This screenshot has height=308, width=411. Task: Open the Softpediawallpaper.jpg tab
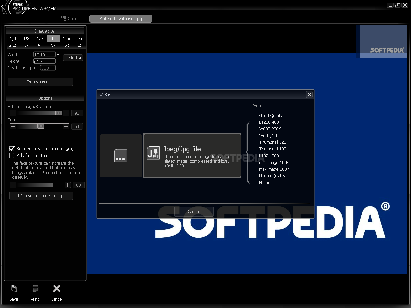pyautogui.click(x=121, y=19)
